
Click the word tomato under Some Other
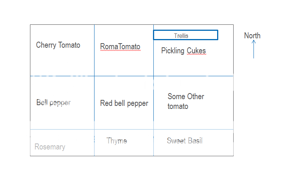coord(178,106)
